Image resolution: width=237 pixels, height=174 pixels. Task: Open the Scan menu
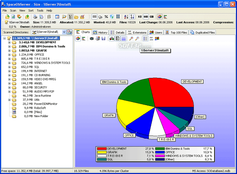point(13,11)
